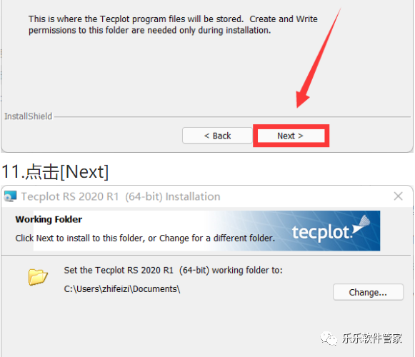Click the 乐乐软件管家 watermark text
The image size is (415, 357).
tap(372, 338)
